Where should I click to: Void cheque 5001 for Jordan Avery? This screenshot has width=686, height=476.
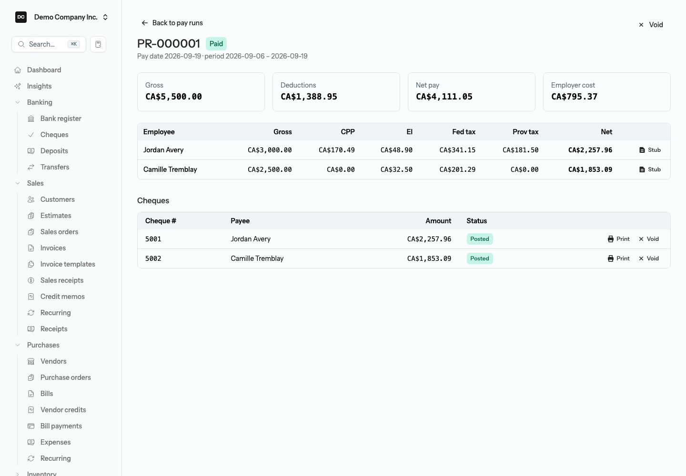[648, 239]
